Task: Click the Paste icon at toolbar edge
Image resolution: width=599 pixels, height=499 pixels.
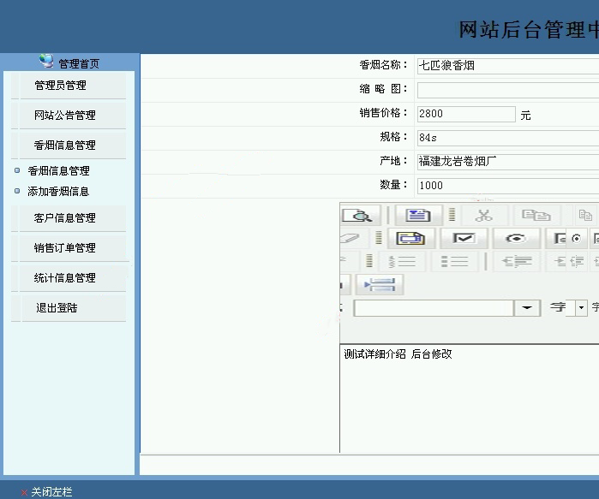Action: [x=585, y=215]
